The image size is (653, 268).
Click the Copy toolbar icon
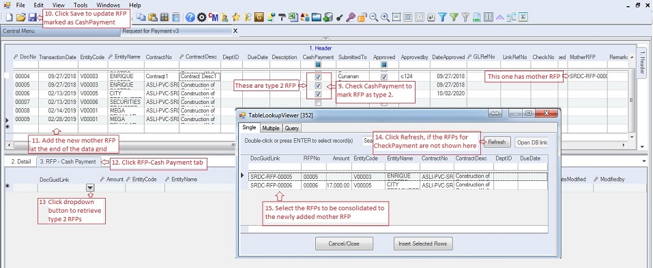click(142, 17)
